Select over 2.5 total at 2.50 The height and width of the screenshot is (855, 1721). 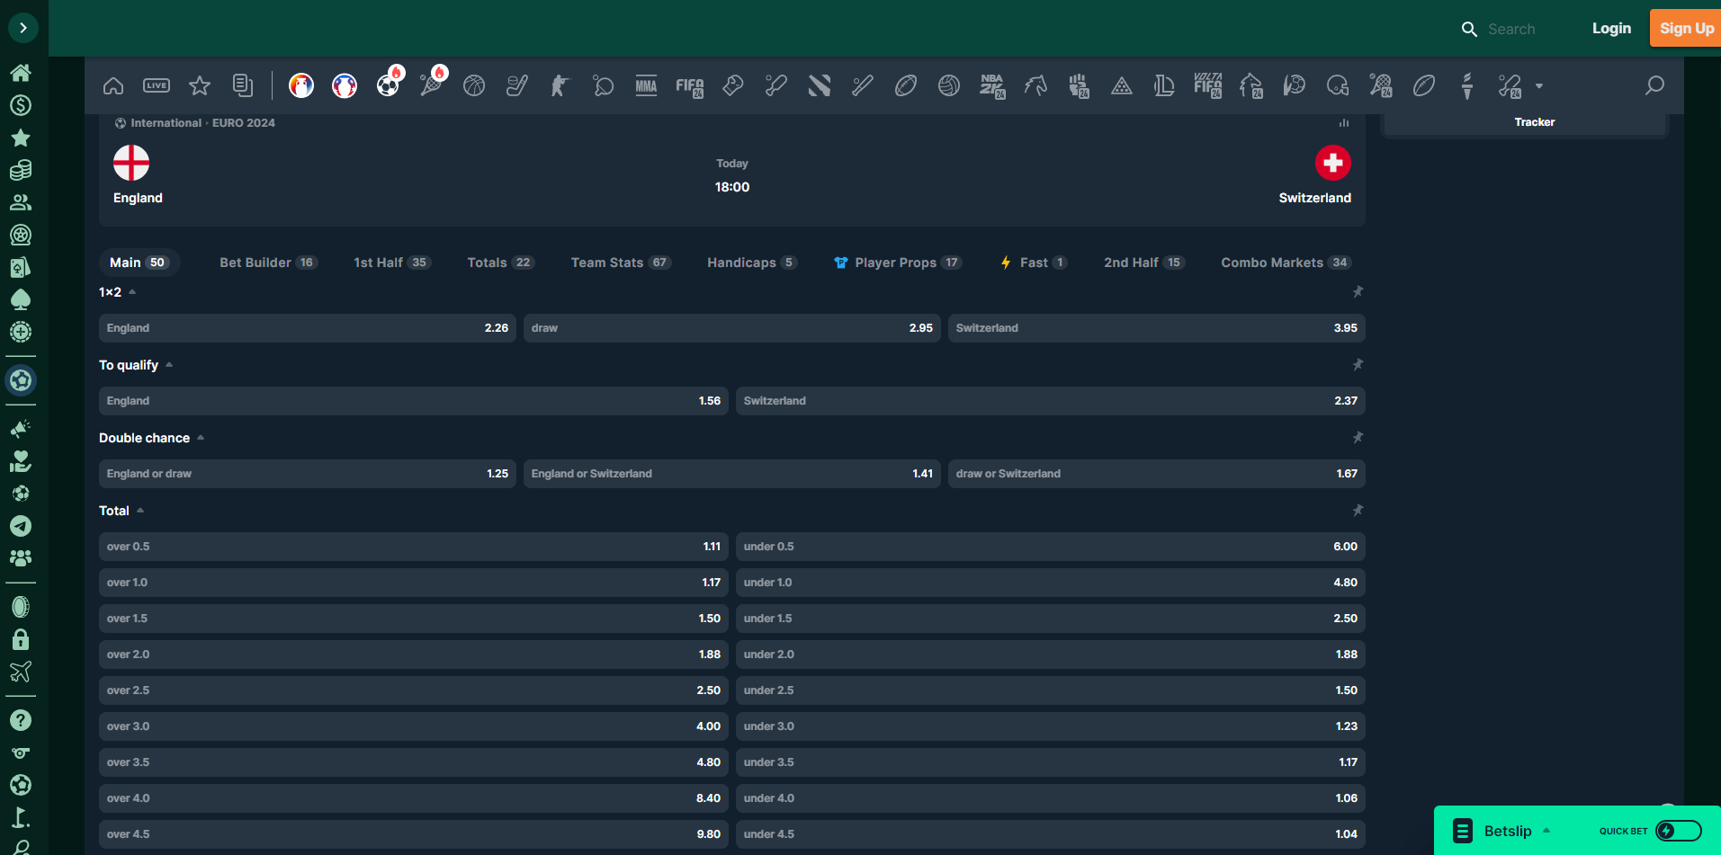[414, 690]
